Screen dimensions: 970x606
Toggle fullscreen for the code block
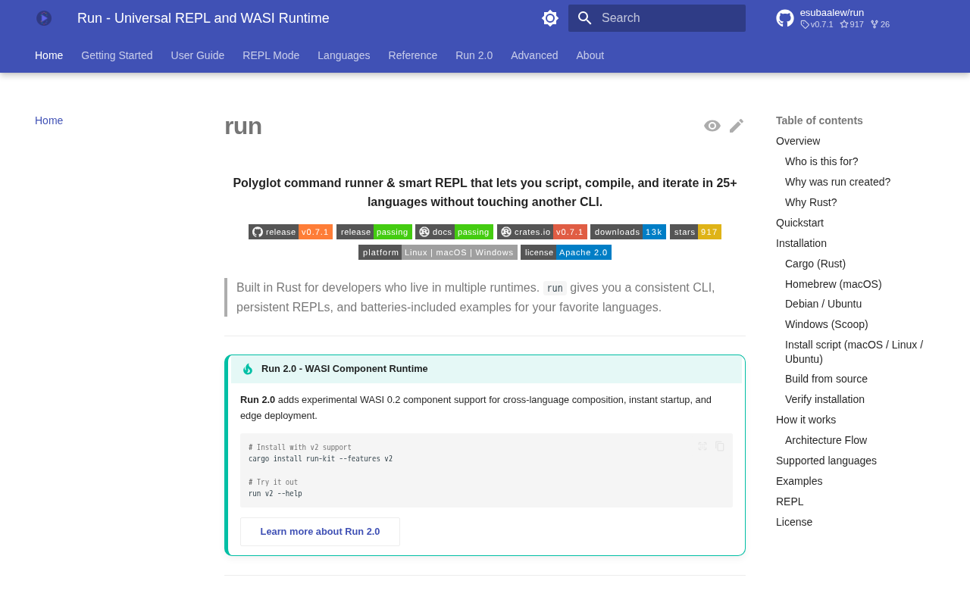pos(702,447)
